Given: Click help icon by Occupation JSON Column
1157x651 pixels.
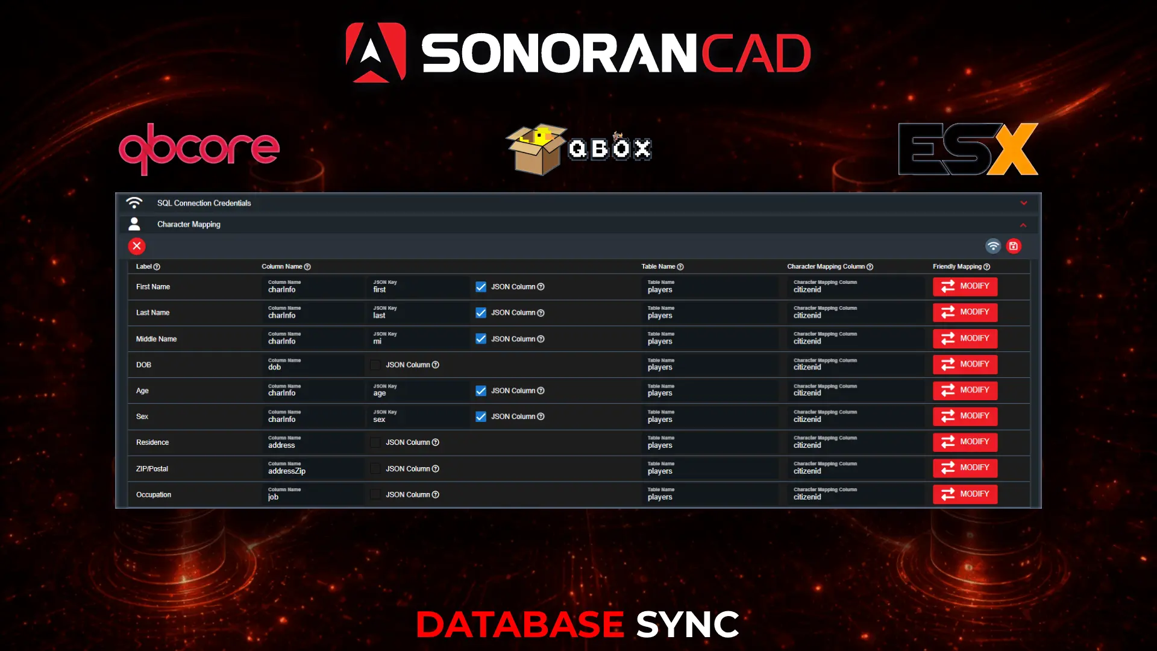Looking at the screenshot, I should [x=436, y=495].
